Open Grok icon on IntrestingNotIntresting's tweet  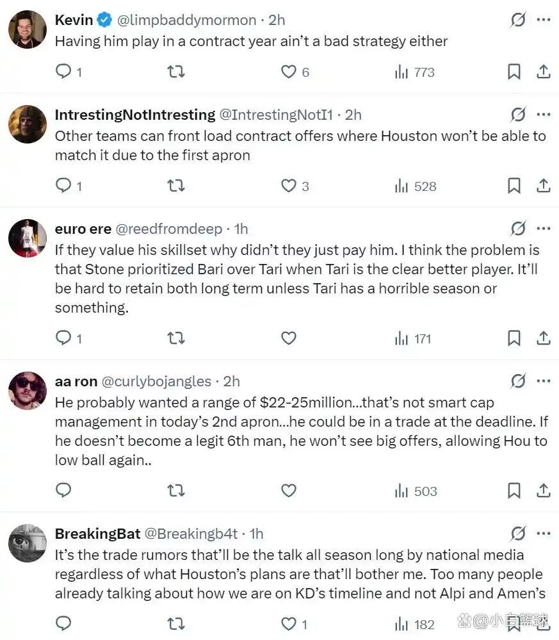tap(518, 115)
